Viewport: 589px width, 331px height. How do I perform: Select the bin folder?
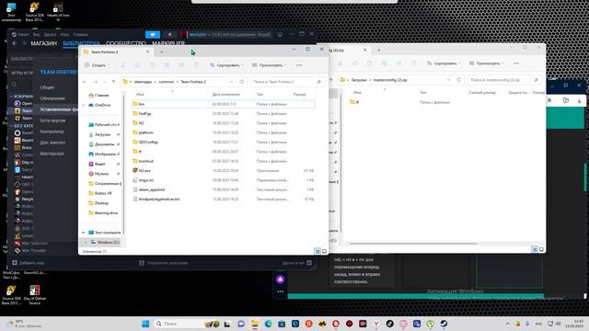(x=224, y=104)
